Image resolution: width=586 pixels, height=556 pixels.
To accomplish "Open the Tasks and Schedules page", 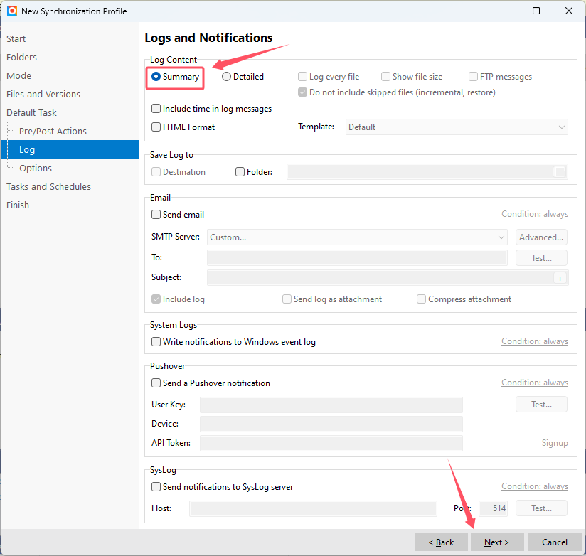I will [x=48, y=187].
